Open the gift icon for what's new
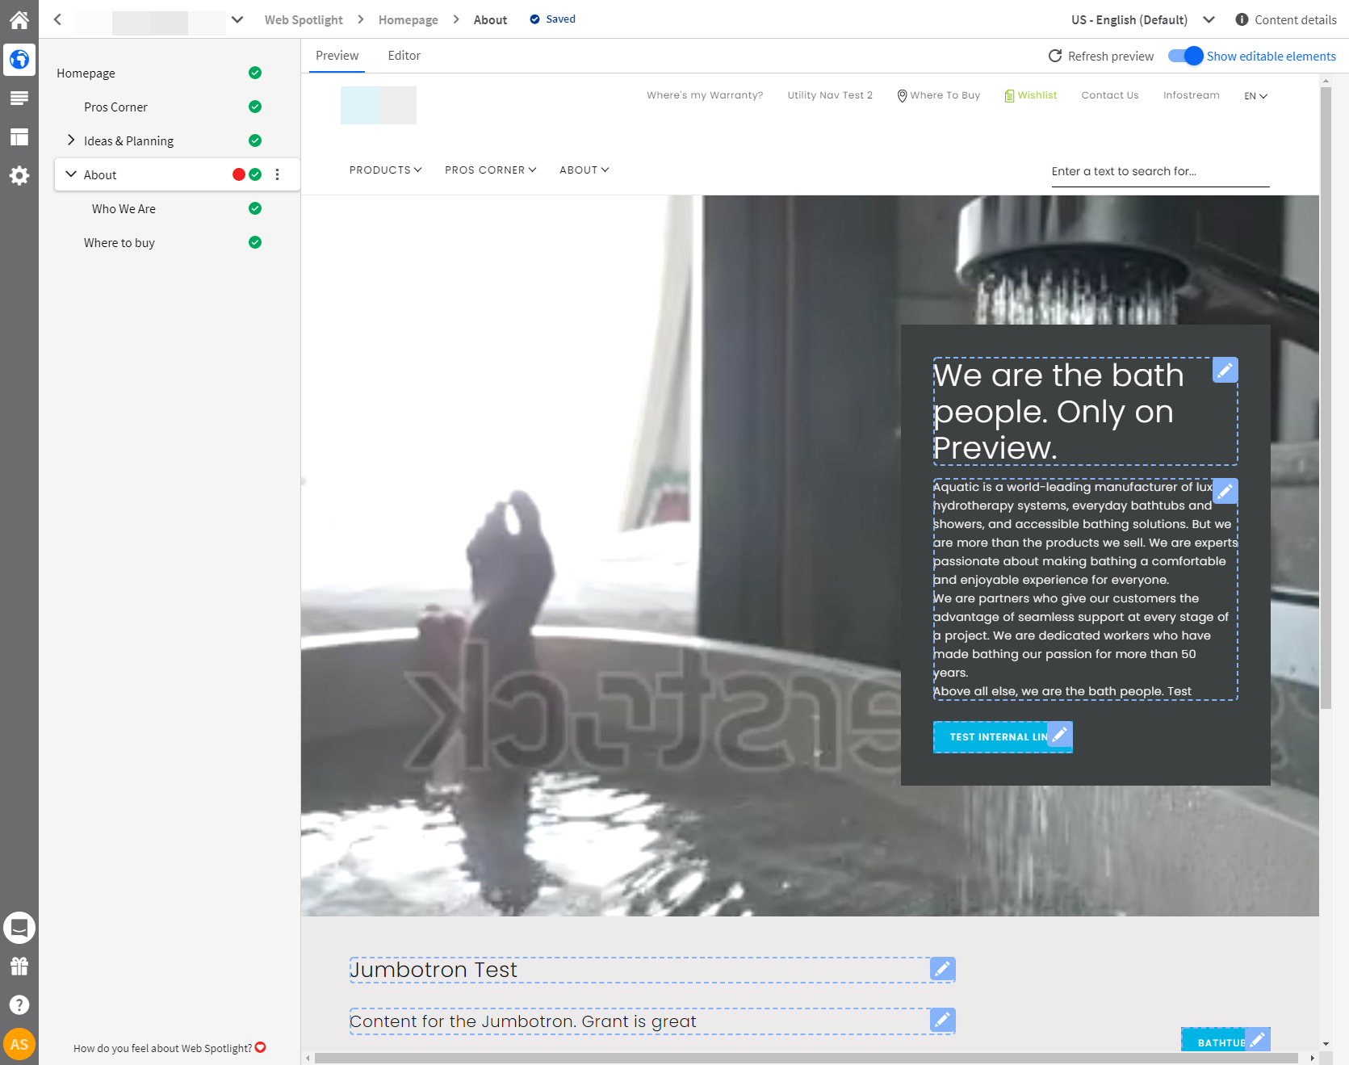This screenshot has width=1349, height=1065. pyautogui.click(x=19, y=966)
